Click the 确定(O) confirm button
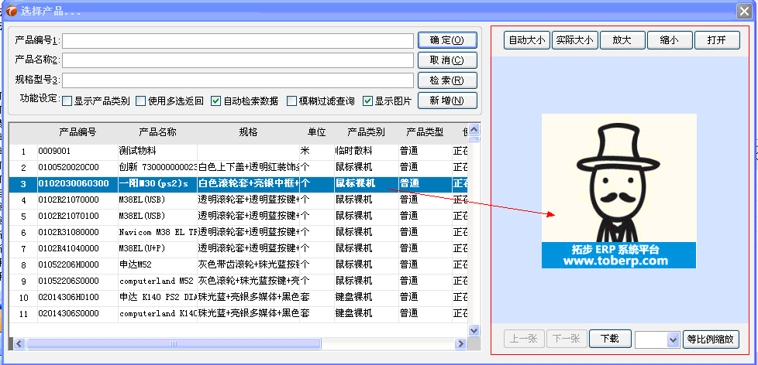758x365 pixels. (446, 40)
